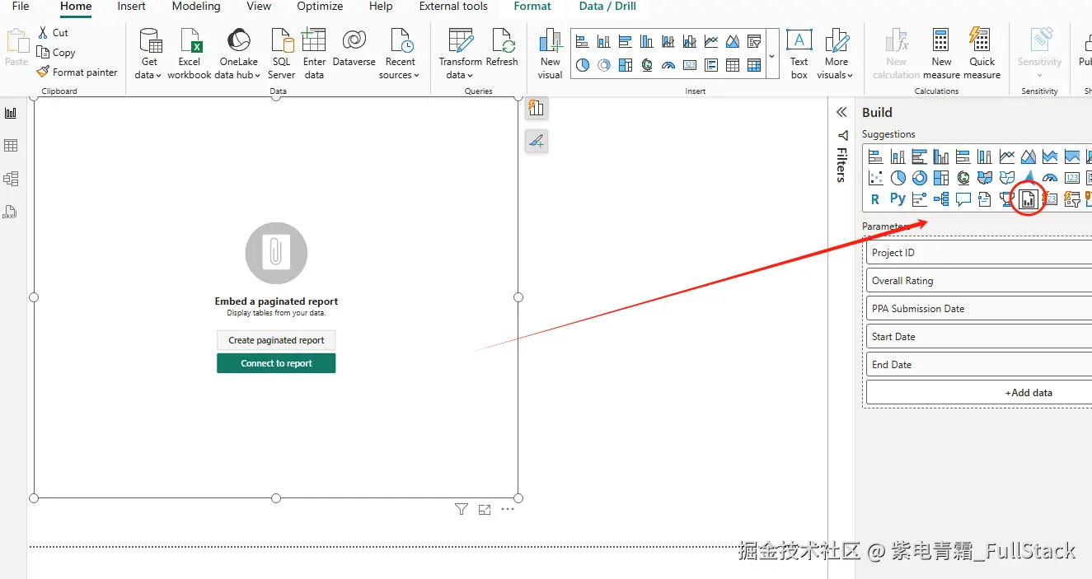Open the More visuals dropdown
This screenshot has height=579, width=1092.
[836, 54]
